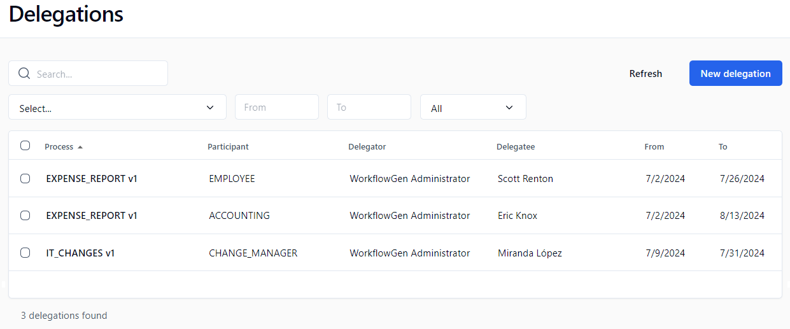Click the To date filter field

coord(369,108)
